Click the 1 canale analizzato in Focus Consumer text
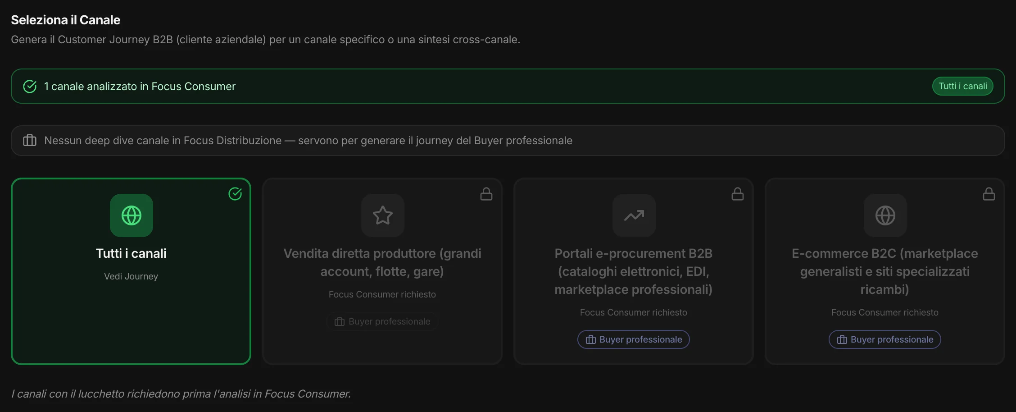Viewport: 1016px width, 412px height. pyautogui.click(x=140, y=87)
